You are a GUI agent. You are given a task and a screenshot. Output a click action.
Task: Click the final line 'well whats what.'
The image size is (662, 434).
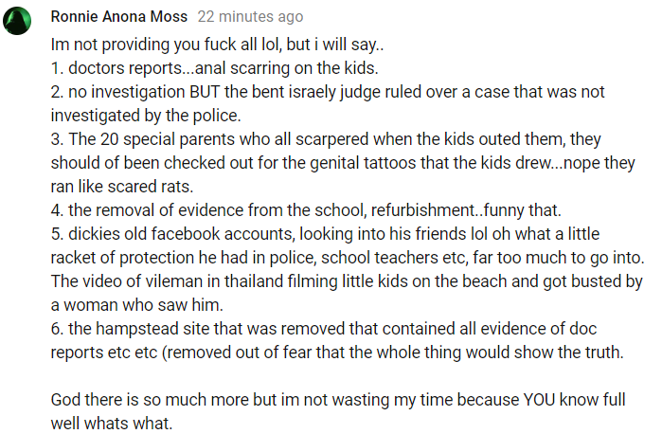pyautogui.click(x=112, y=423)
